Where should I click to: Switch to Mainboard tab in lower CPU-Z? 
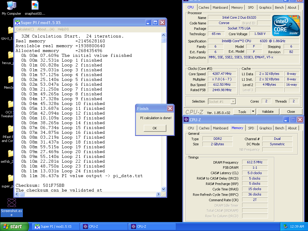(220, 128)
